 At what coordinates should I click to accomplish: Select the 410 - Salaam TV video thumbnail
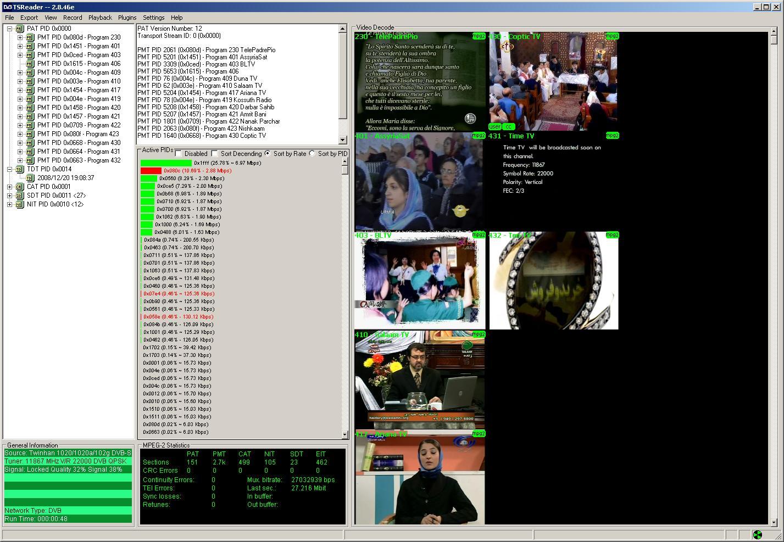click(x=420, y=379)
